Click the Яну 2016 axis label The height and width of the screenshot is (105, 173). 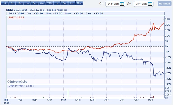(6, 101)
